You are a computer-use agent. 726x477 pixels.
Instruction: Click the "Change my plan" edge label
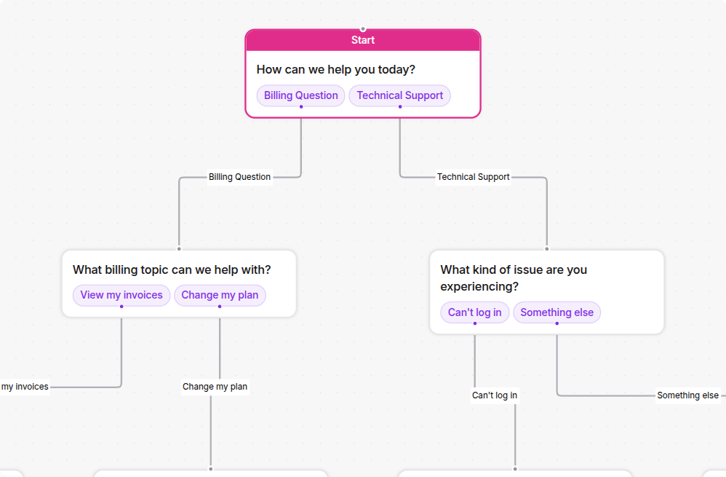coord(215,386)
